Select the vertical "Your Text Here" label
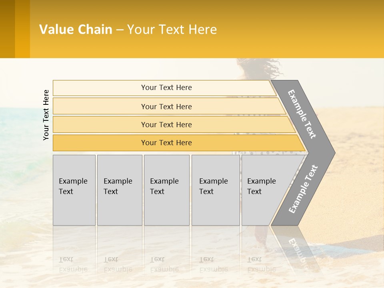This screenshot has width=384, height=288. (46, 115)
